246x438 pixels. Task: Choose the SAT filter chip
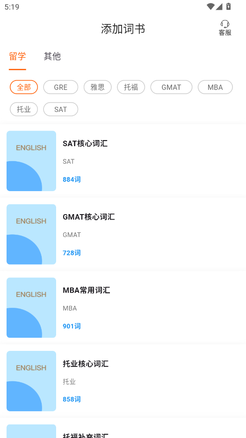60,109
